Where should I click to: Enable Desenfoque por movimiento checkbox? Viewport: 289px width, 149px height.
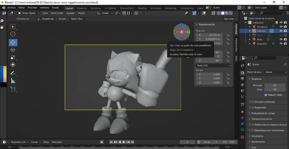[x=253, y=130]
